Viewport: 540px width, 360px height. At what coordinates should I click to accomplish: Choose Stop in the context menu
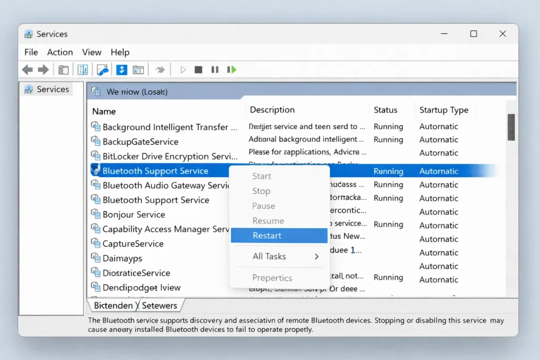[261, 191]
